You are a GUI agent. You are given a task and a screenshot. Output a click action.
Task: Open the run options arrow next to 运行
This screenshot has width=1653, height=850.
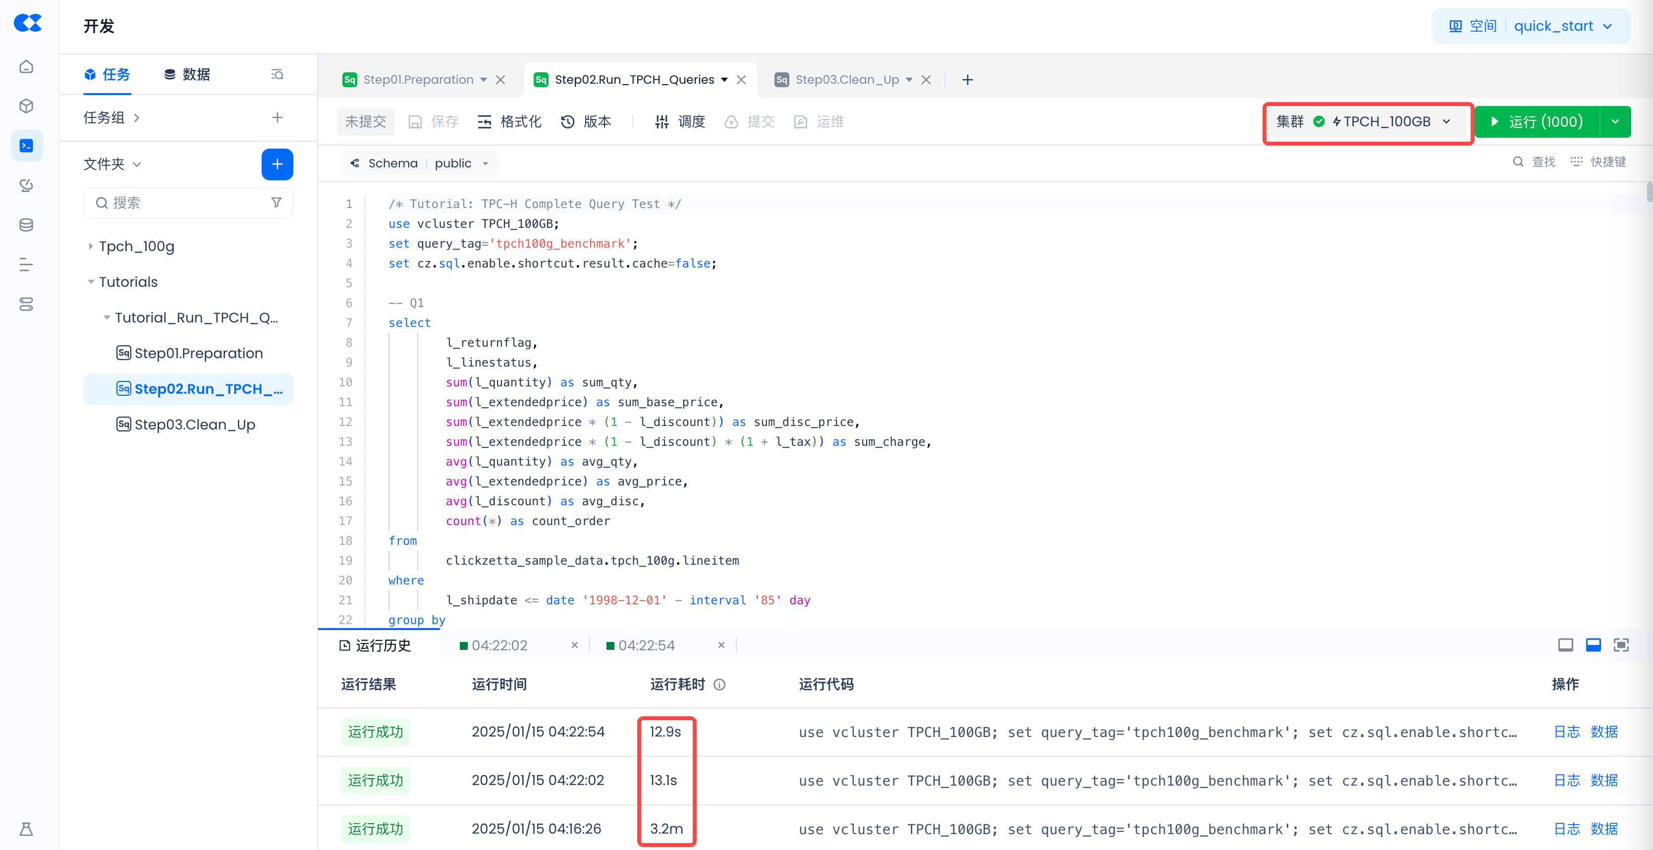coord(1615,122)
